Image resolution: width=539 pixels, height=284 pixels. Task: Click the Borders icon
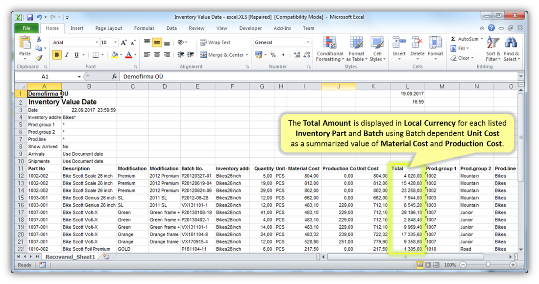tap(96, 55)
